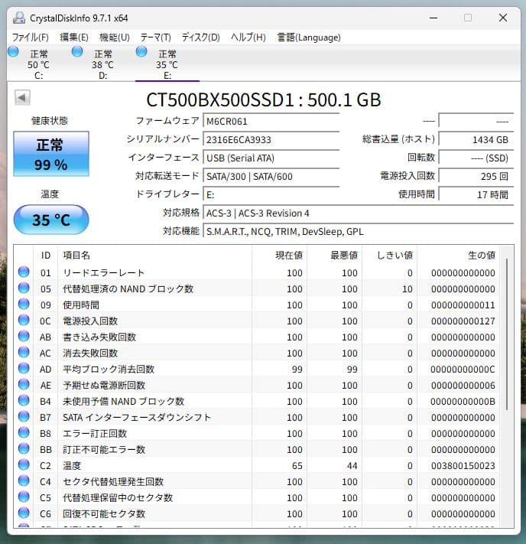Minimize the CrystalDiskInfo window

point(433,18)
